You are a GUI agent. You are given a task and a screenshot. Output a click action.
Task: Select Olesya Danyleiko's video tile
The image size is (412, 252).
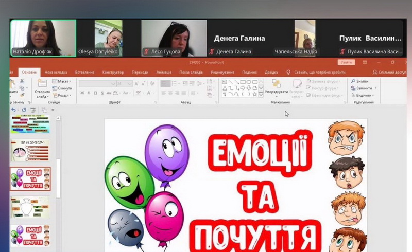click(108, 38)
